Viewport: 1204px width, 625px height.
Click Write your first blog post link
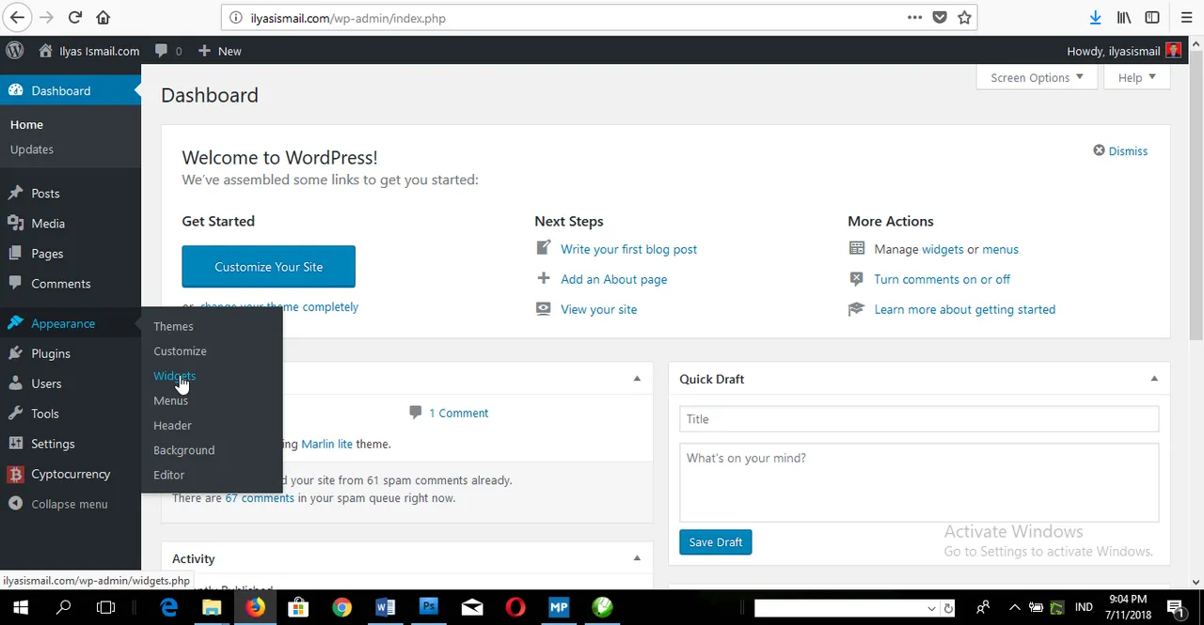coord(628,249)
